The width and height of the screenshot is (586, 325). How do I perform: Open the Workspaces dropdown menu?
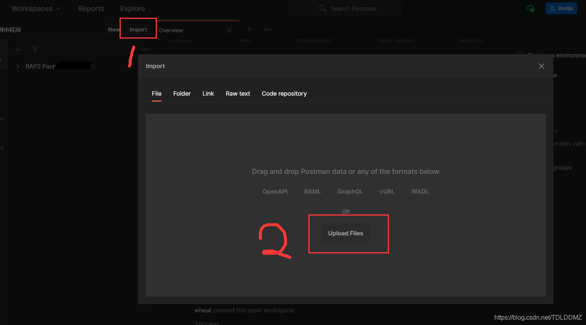[36, 9]
